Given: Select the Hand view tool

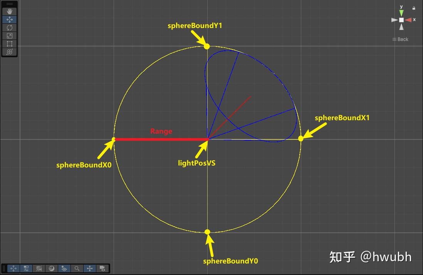Looking at the screenshot, I should pyautogui.click(x=10, y=11).
